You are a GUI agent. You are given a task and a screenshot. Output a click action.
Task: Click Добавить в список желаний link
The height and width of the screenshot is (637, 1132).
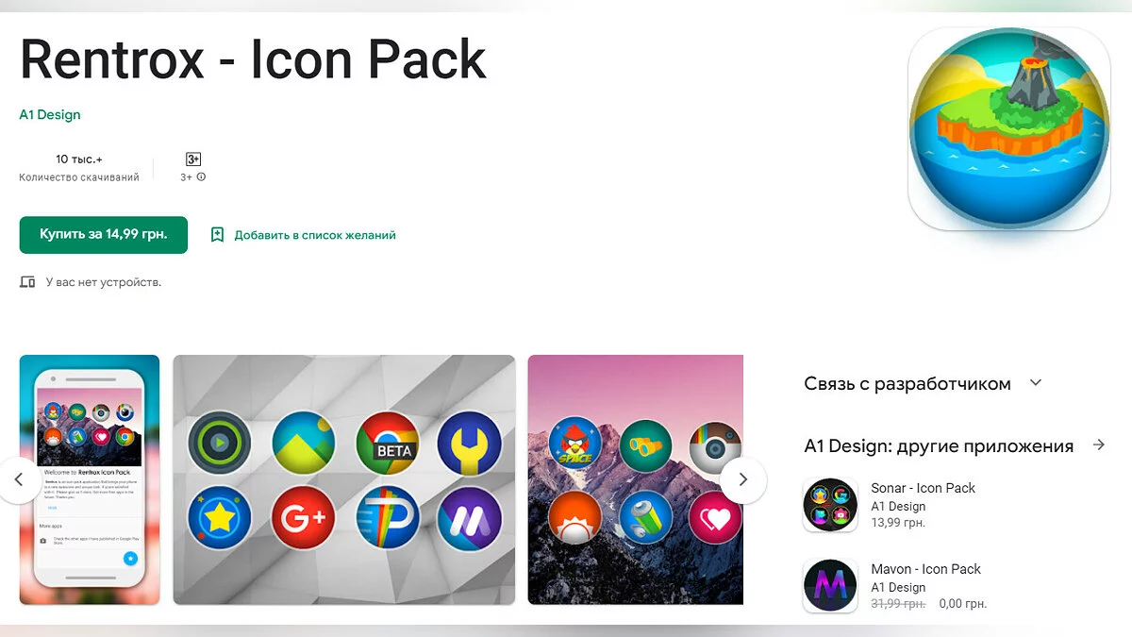pyautogui.click(x=315, y=235)
